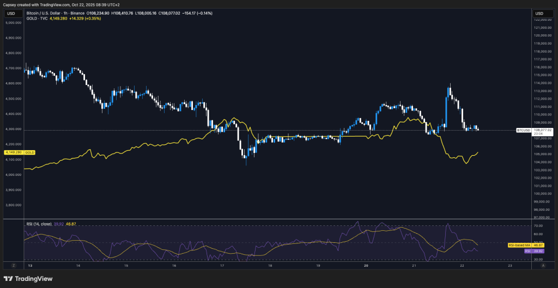
Task: Click the 70.00 level on the RSI scale
Action: 538,225
